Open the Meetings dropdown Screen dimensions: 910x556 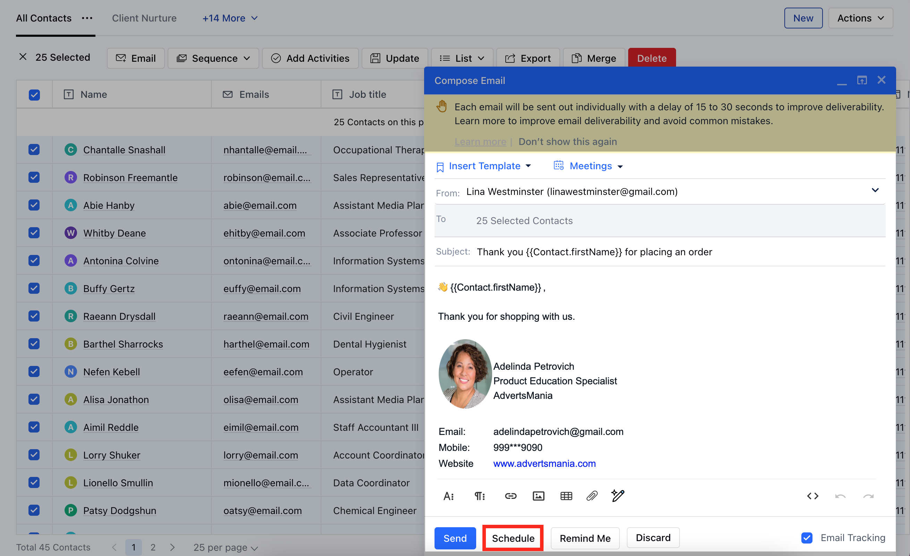tap(588, 166)
